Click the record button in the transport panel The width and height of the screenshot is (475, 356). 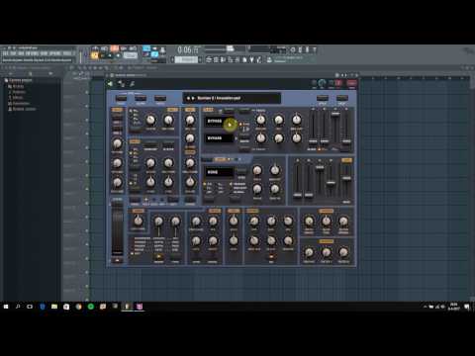pyautogui.click(x=118, y=55)
